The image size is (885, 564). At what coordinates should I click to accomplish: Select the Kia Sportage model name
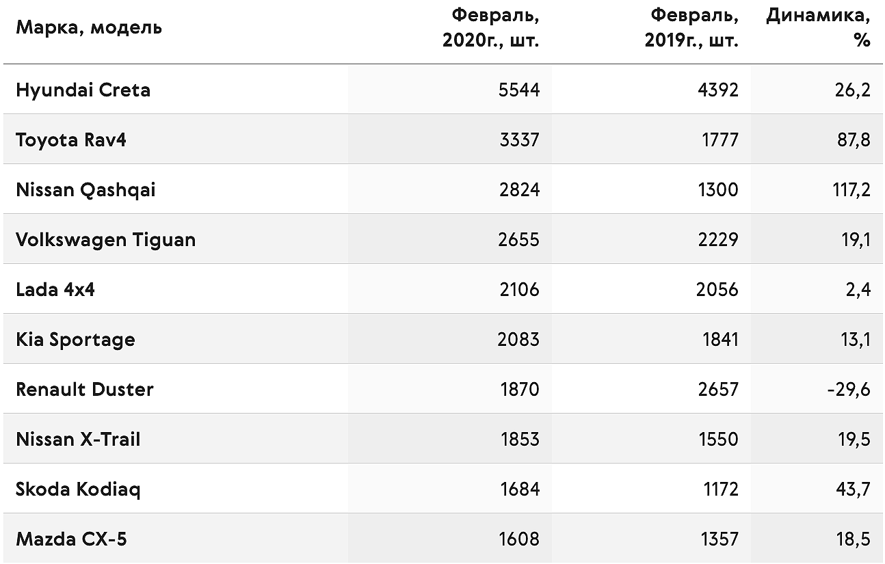click(75, 339)
